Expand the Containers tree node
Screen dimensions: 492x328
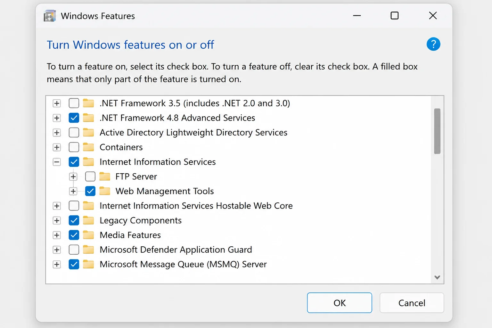(57, 147)
